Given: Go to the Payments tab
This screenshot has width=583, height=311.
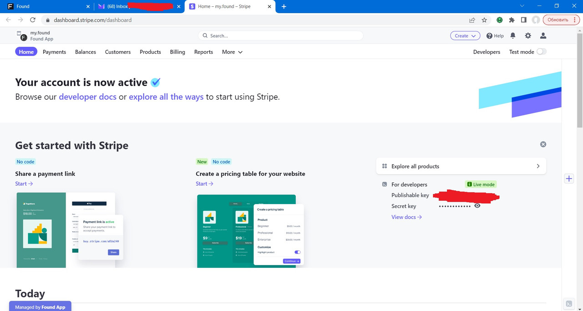Looking at the screenshot, I should [x=54, y=52].
